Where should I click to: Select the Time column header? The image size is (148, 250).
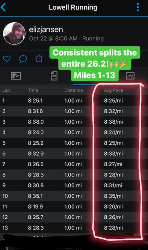[x=33, y=90]
